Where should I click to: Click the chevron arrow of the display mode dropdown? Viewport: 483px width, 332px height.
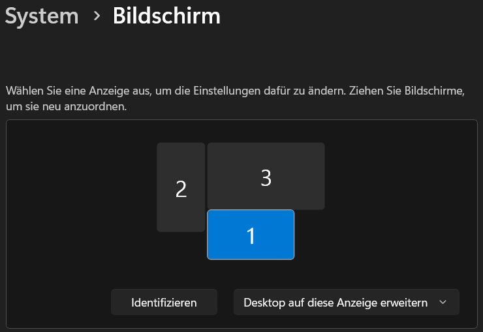click(x=444, y=303)
